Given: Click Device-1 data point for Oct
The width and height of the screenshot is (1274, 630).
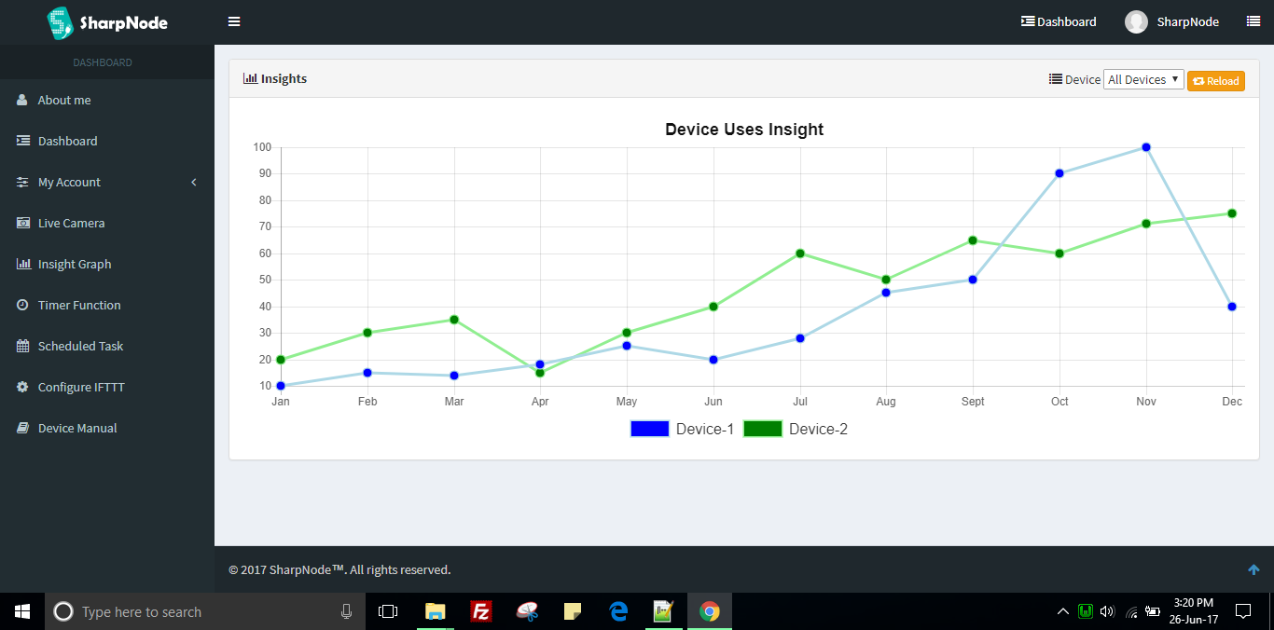Looking at the screenshot, I should (x=1059, y=173).
